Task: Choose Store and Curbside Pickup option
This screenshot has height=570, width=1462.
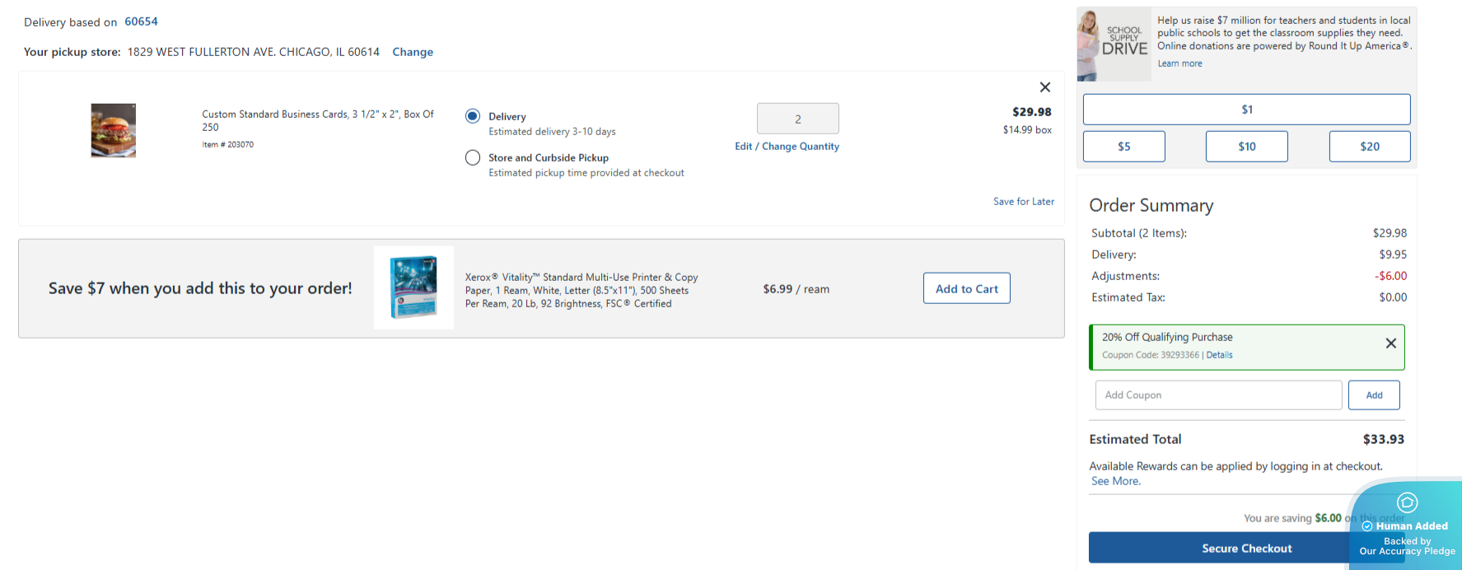Action: 473,157
